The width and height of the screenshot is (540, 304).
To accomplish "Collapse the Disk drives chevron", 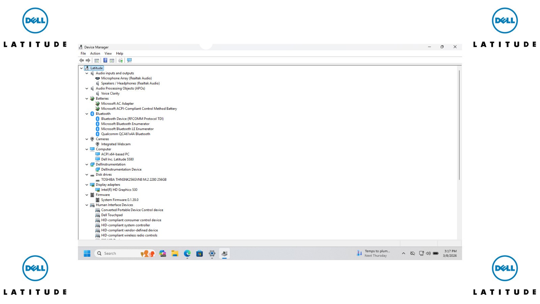I will click(x=87, y=175).
